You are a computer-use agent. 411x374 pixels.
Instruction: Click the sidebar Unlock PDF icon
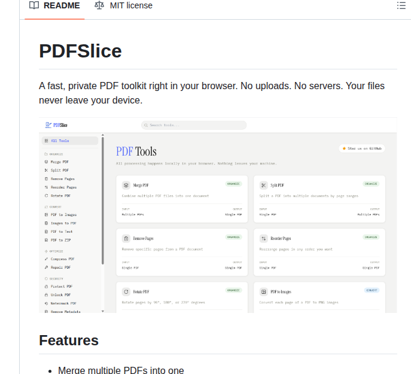[x=47, y=295]
